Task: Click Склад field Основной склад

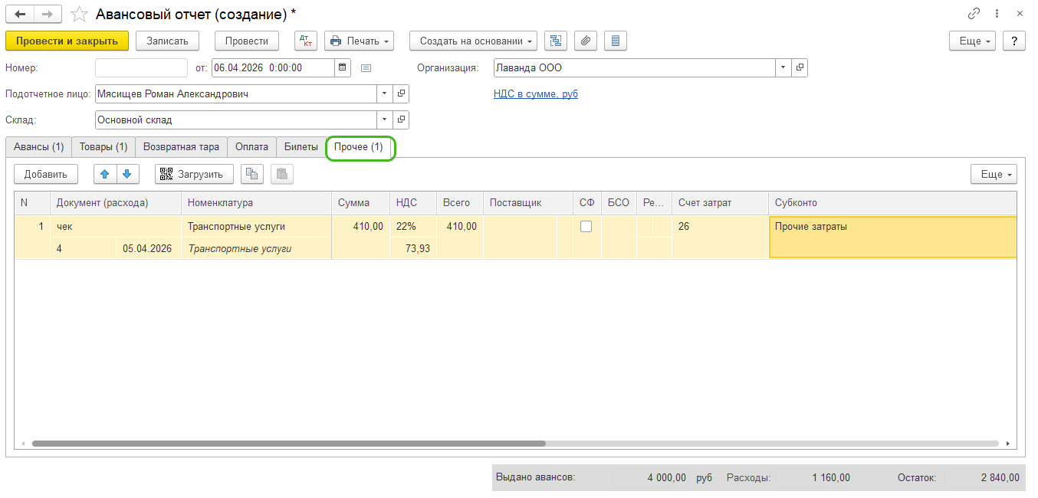Action: [236, 120]
